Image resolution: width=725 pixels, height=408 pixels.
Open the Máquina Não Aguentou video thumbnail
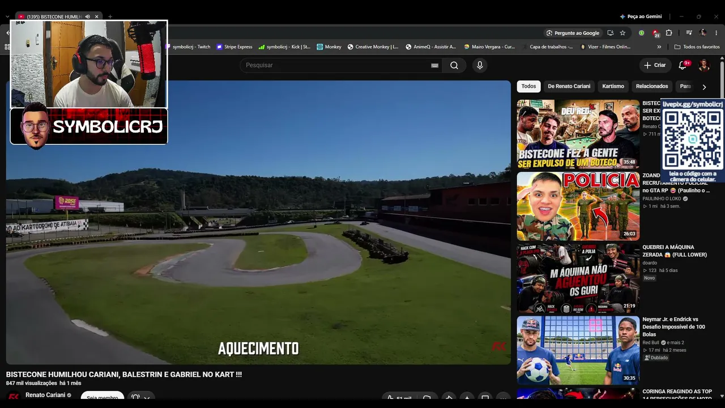click(x=578, y=278)
